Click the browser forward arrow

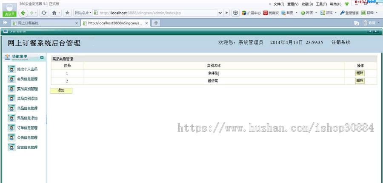click(x=31, y=13)
